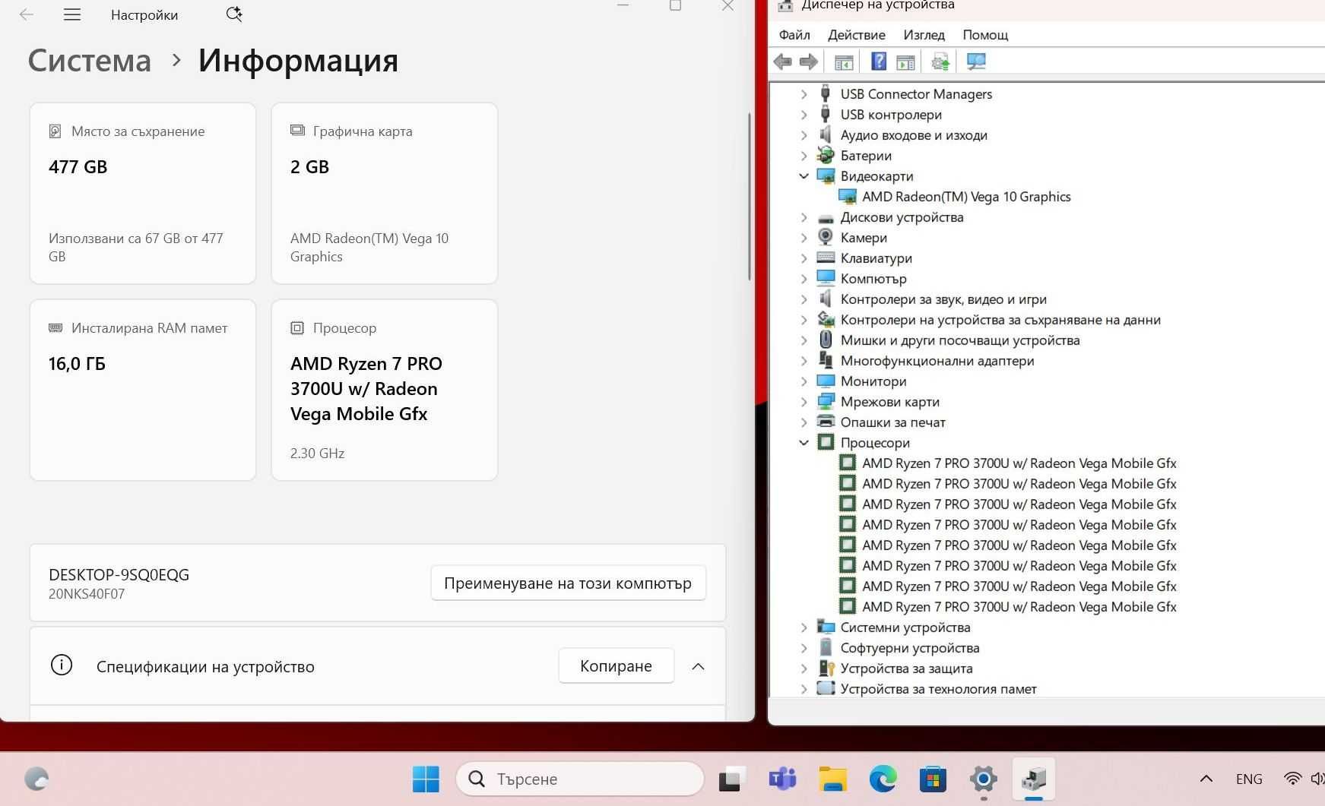Open Microsoft Store from taskbar
Screen dimensions: 1325x806
pos(933,779)
